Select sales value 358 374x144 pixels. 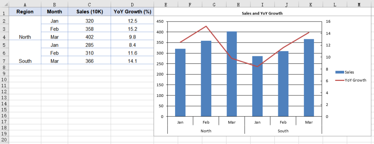[x=89, y=29]
